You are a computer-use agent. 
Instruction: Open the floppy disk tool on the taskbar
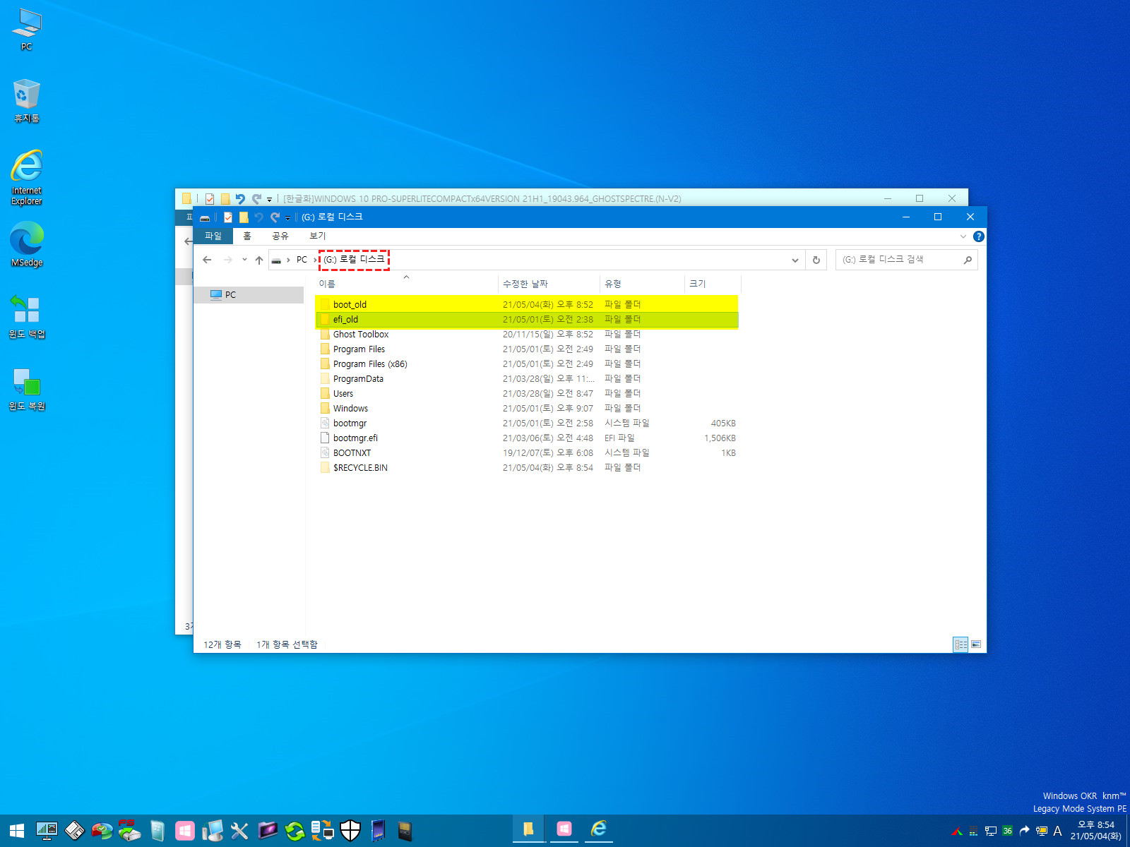[74, 831]
